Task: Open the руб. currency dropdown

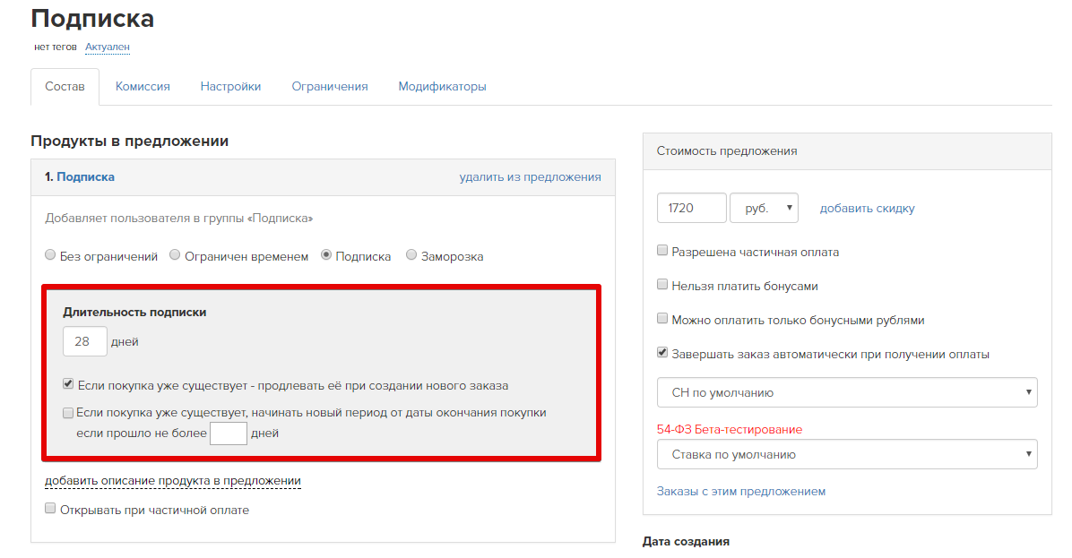Action: (764, 208)
